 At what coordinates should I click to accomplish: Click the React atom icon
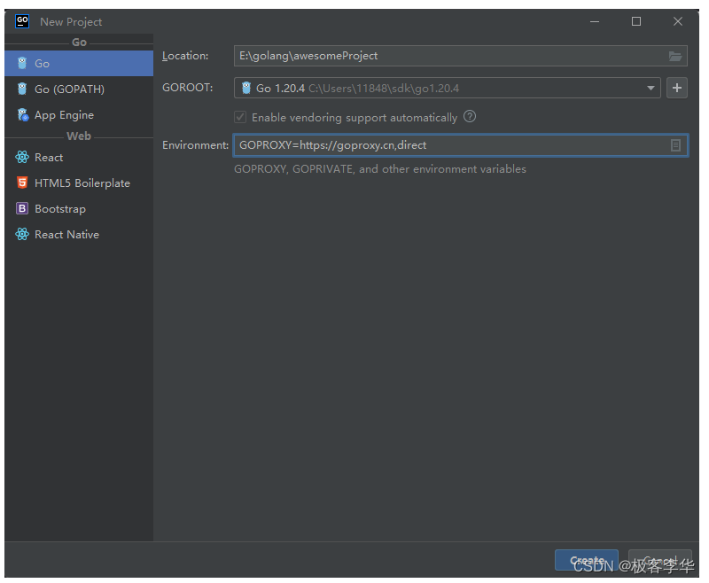pyautogui.click(x=21, y=158)
